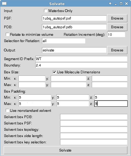Click the Boundary value field

coord(81,65)
